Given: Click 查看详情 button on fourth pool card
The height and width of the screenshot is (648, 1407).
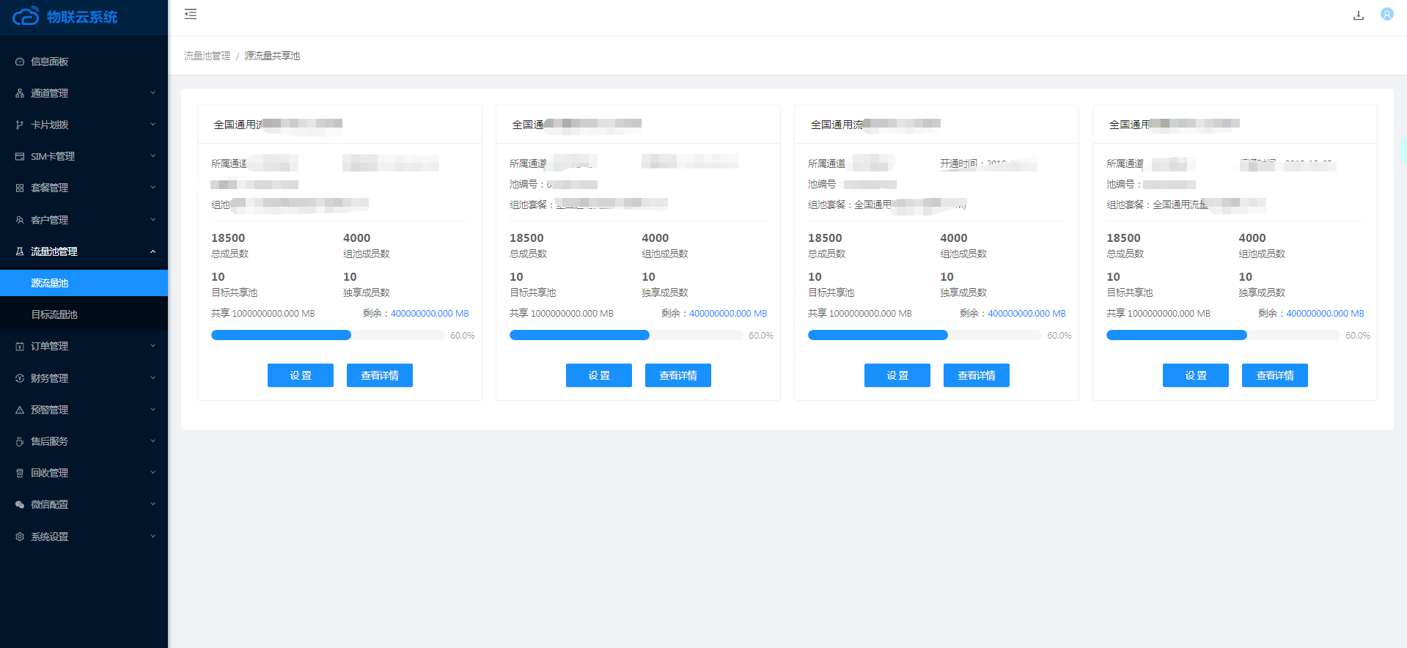Looking at the screenshot, I should point(1275,375).
